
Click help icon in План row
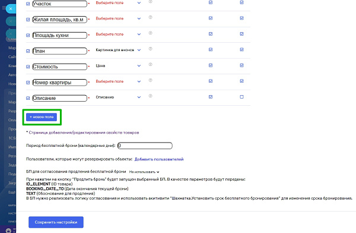(x=150, y=49)
